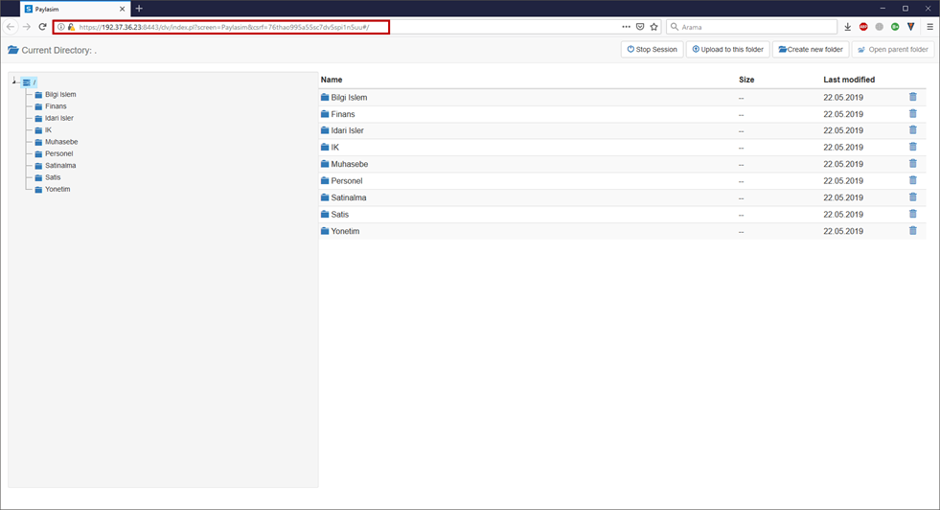Open the page actions three-dot menu
Viewport: 940px width, 510px height.
[626, 27]
